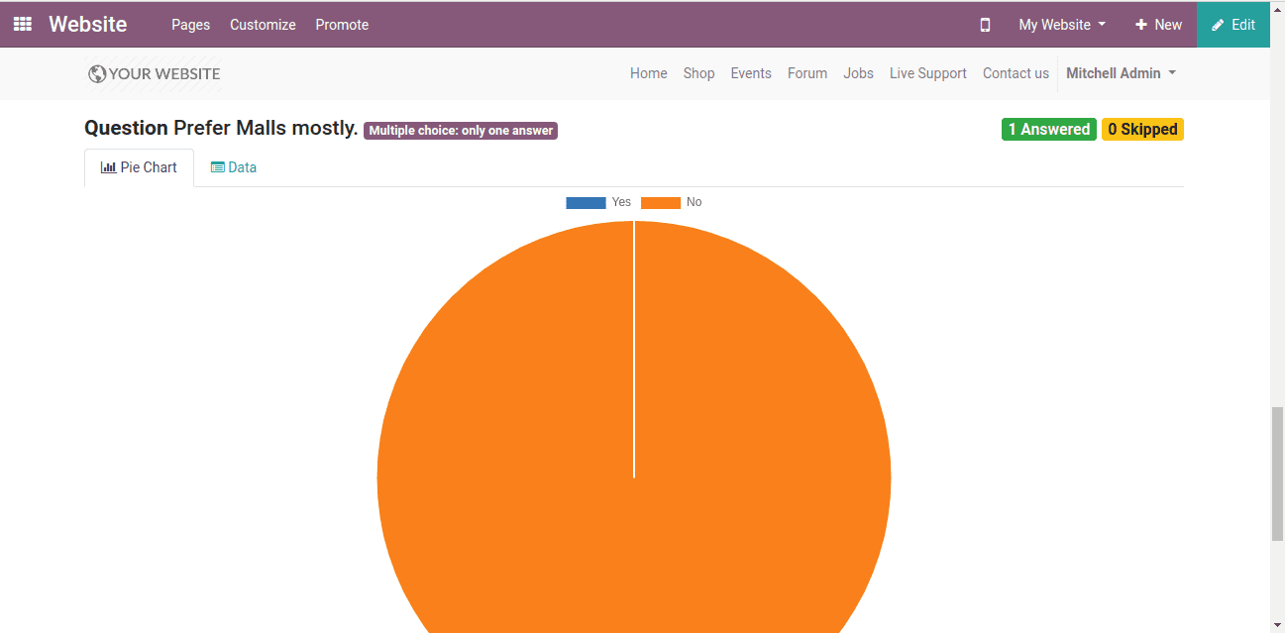Click the 'Multiple choice: only one answer' badge
The height and width of the screenshot is (633, 1285).
click(461, 131)
